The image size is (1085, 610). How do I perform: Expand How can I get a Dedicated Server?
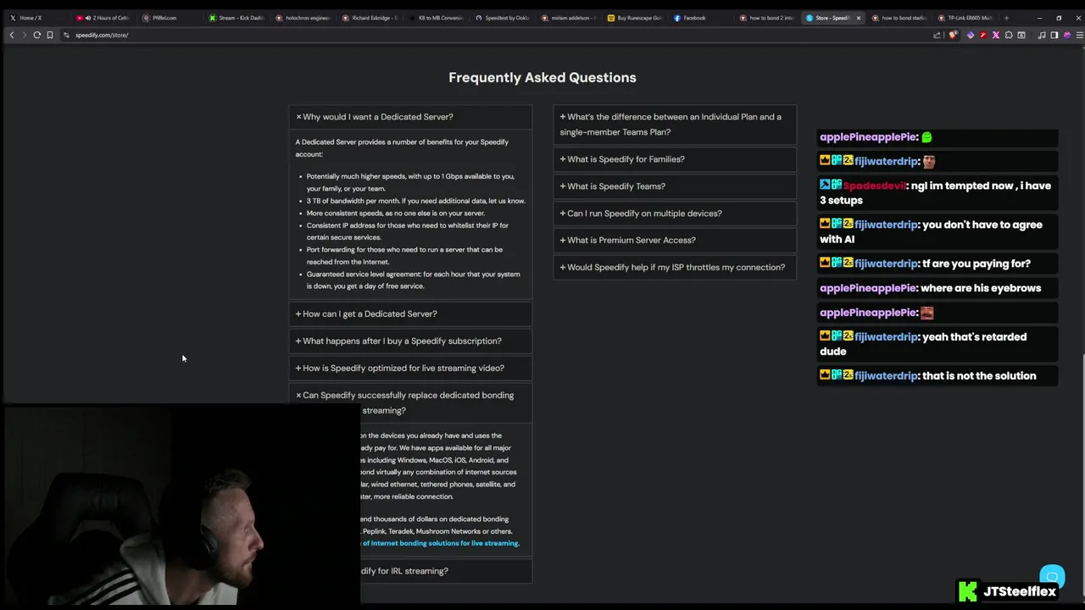point(410,313)
